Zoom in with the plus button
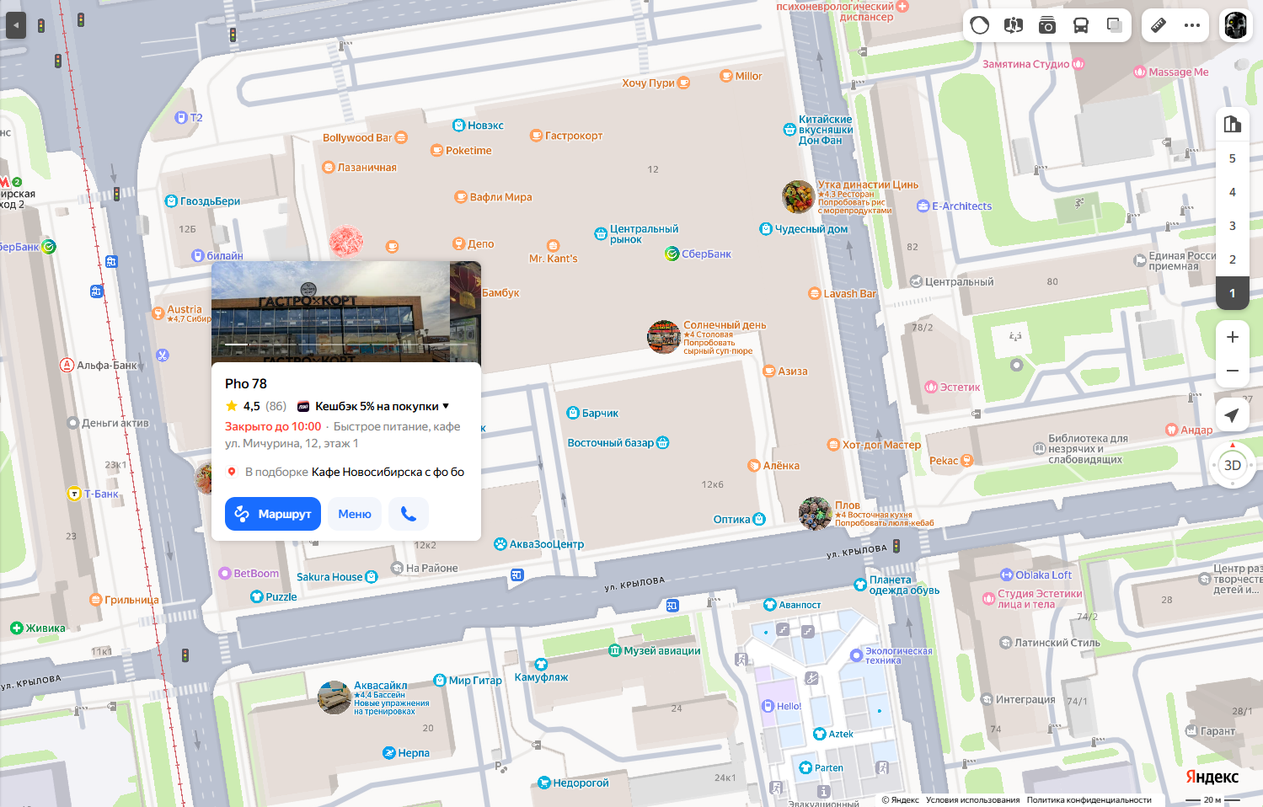 tap(1233, 337)
